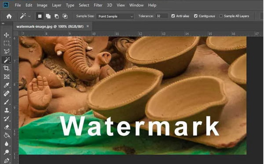This screenshot has height=164, width=264.
Task: Click the Tolerance value field
Action: 161,16
